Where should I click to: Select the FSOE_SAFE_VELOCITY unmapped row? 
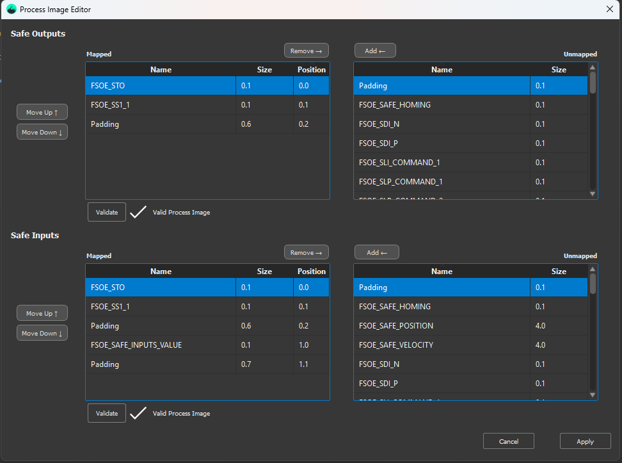pyautogui.click(x=442, y=345)
